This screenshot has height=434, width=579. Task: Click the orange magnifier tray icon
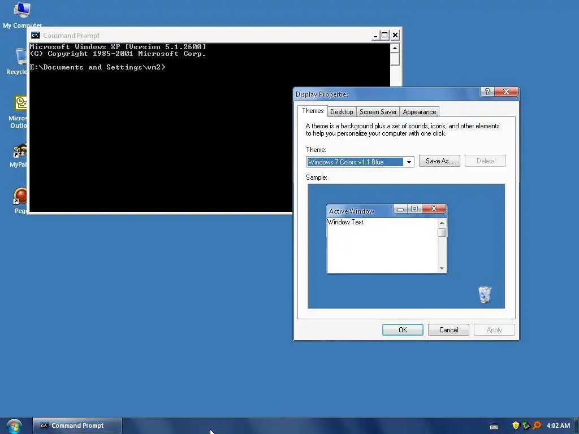(537, 426)
